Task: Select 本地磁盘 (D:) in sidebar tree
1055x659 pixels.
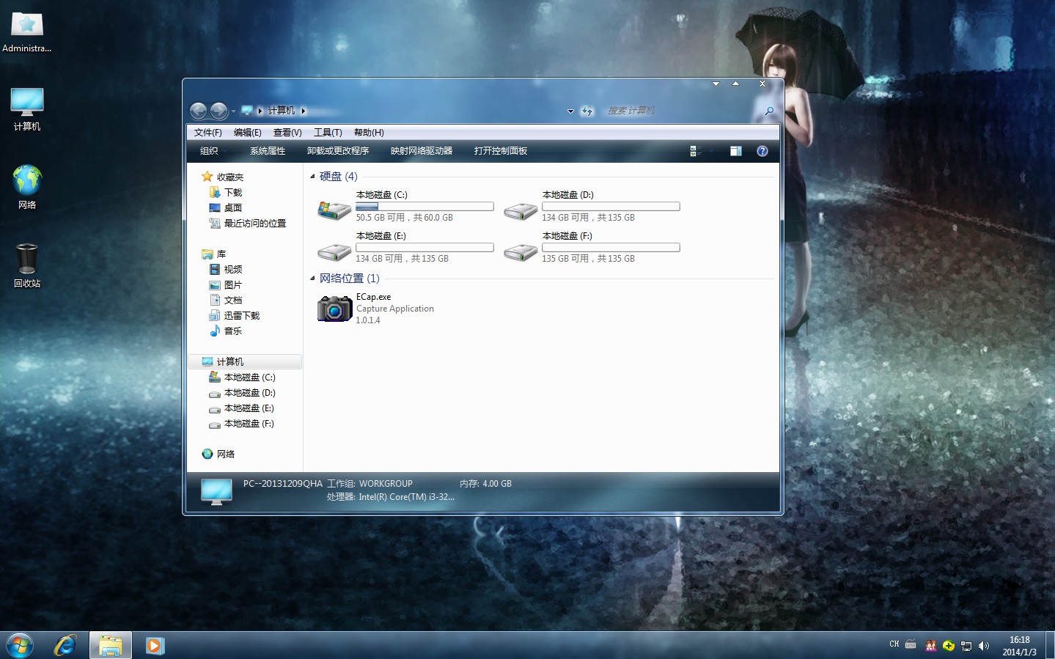Action: (x=243, y=392)
